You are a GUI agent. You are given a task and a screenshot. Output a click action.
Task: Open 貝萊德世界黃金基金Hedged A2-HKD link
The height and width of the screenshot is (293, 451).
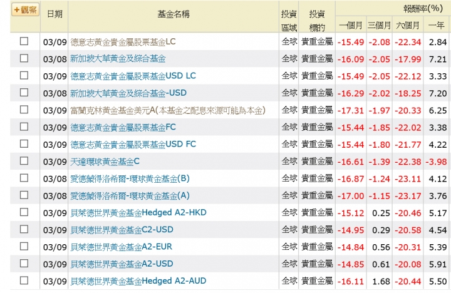pyautogui.click(x=138, y=213)
